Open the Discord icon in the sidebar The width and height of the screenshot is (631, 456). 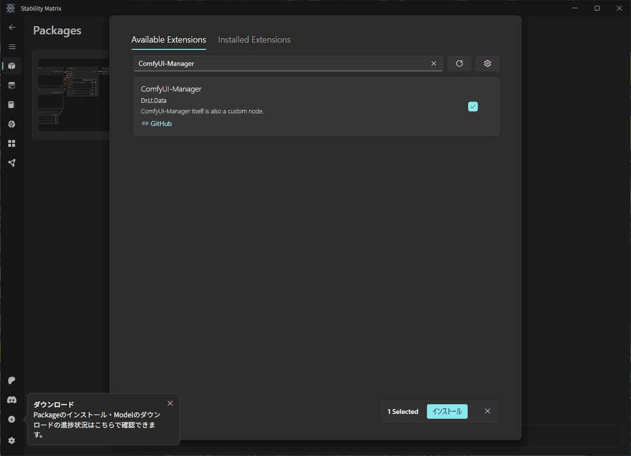click(12, 400)
